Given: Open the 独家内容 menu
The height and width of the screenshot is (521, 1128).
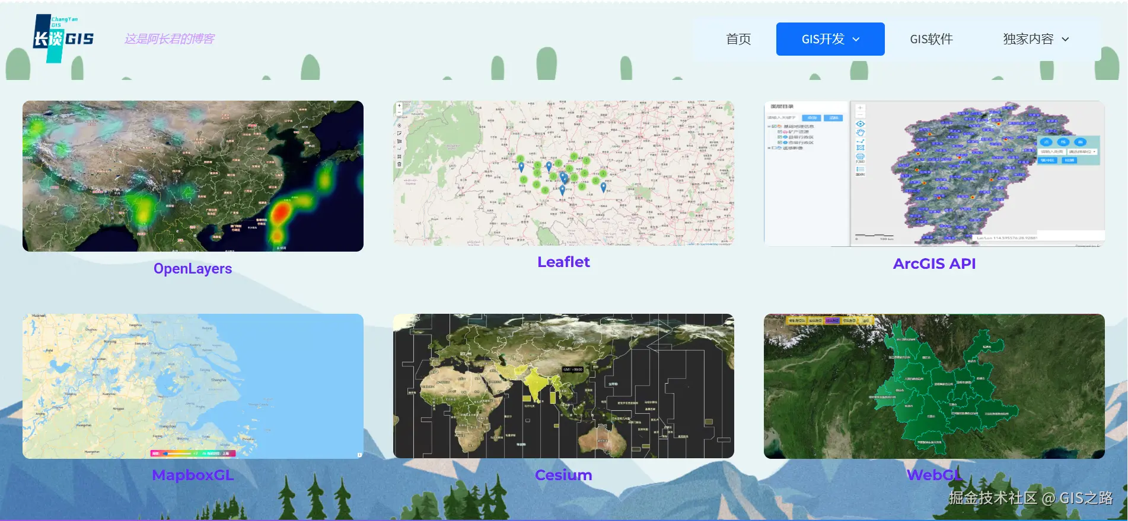Looking at the screenshot, I should 1036,39.
